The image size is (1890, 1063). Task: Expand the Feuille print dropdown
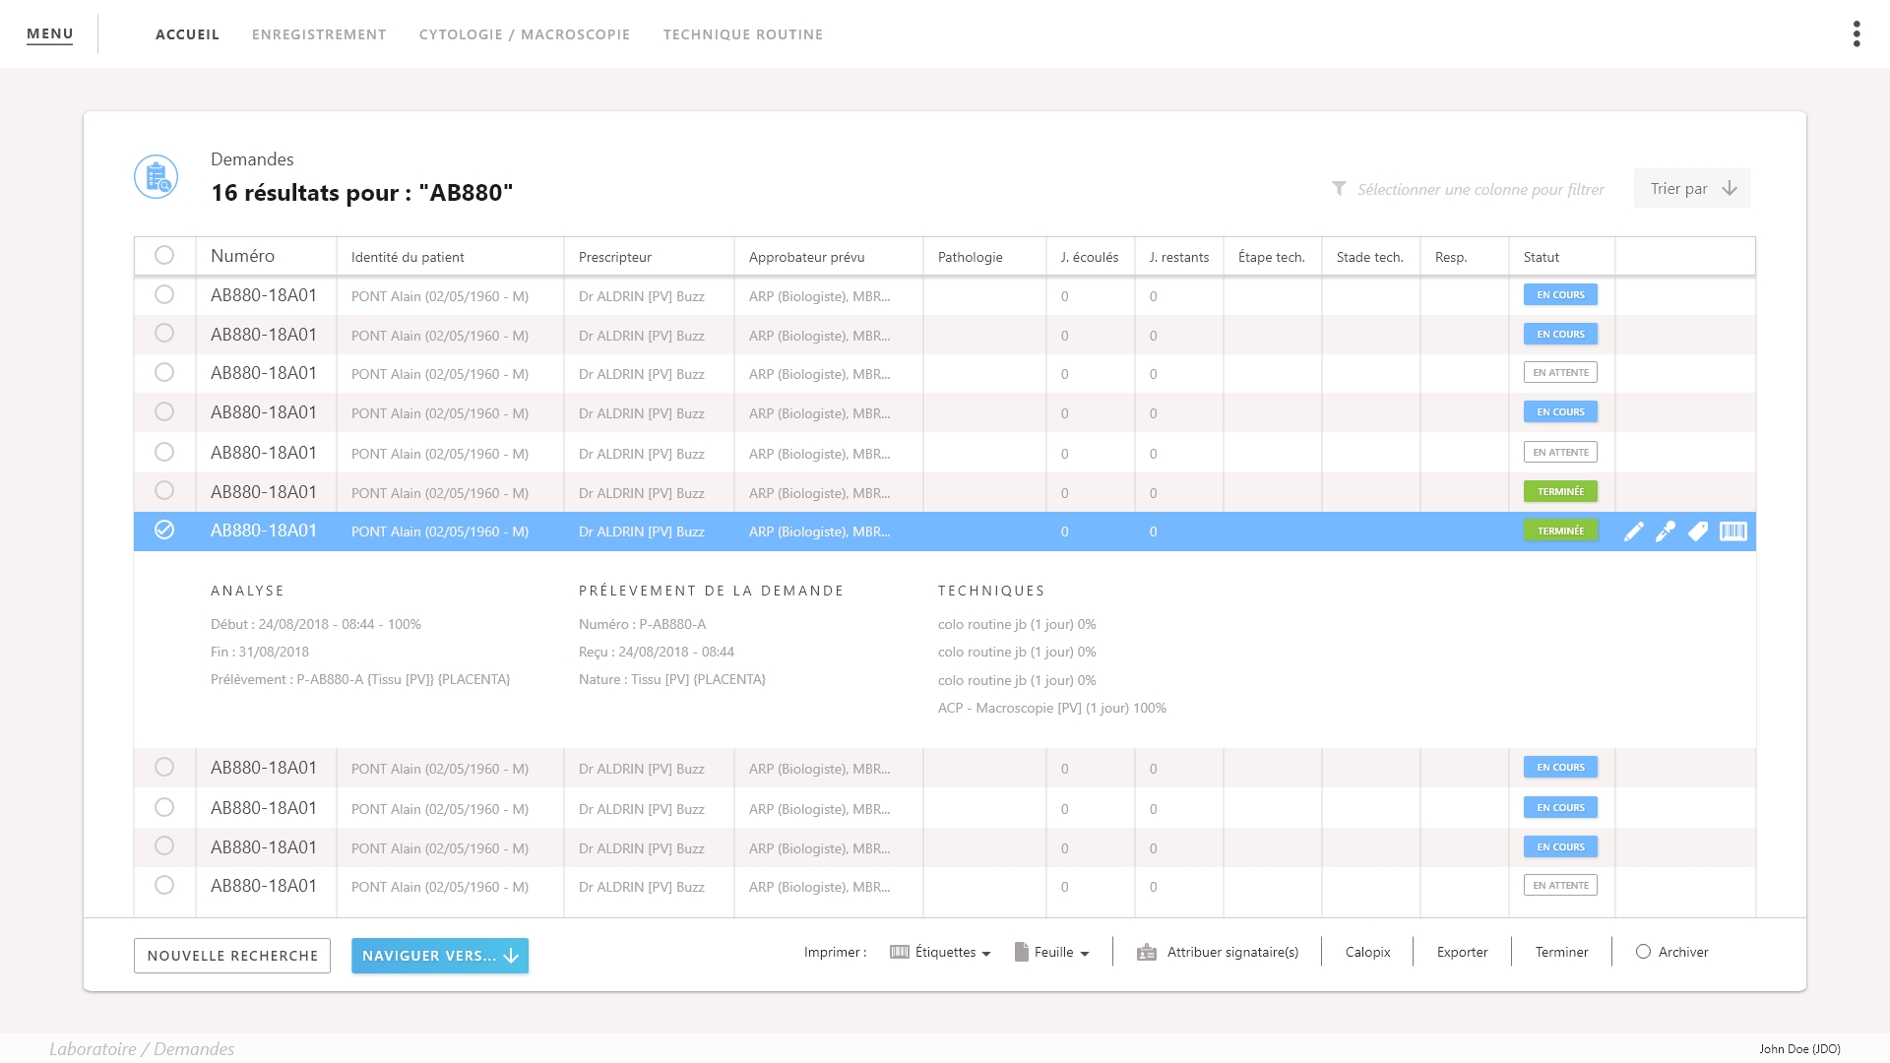[x=1085, y=952]
